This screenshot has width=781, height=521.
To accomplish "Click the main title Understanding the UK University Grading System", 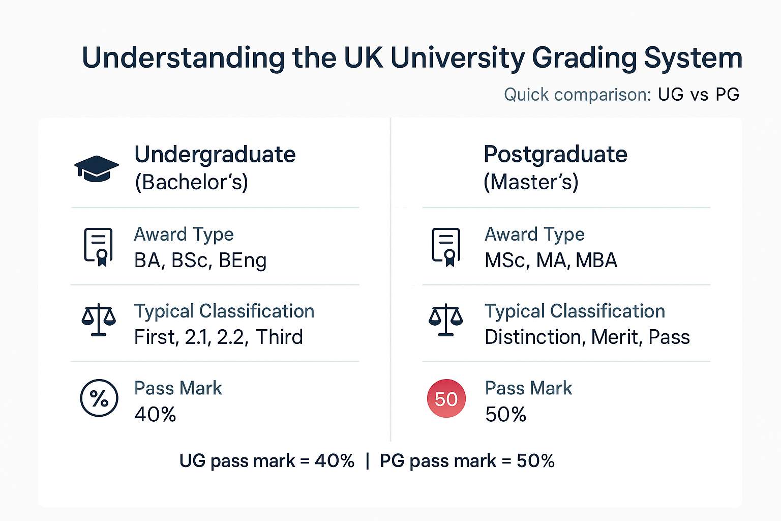I will coord(412,58).
